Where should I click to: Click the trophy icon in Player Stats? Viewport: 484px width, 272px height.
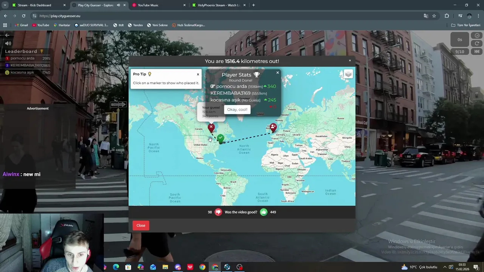(257, 75)
